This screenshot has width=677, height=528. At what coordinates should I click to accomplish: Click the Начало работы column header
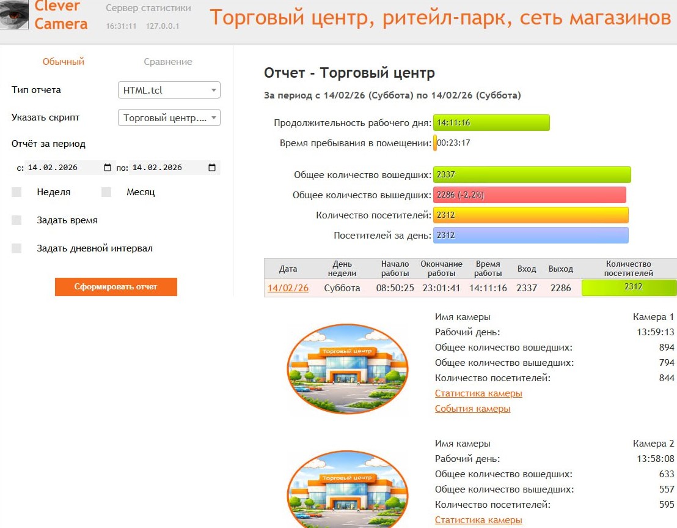pyautogui.click(x=395, y=269)
